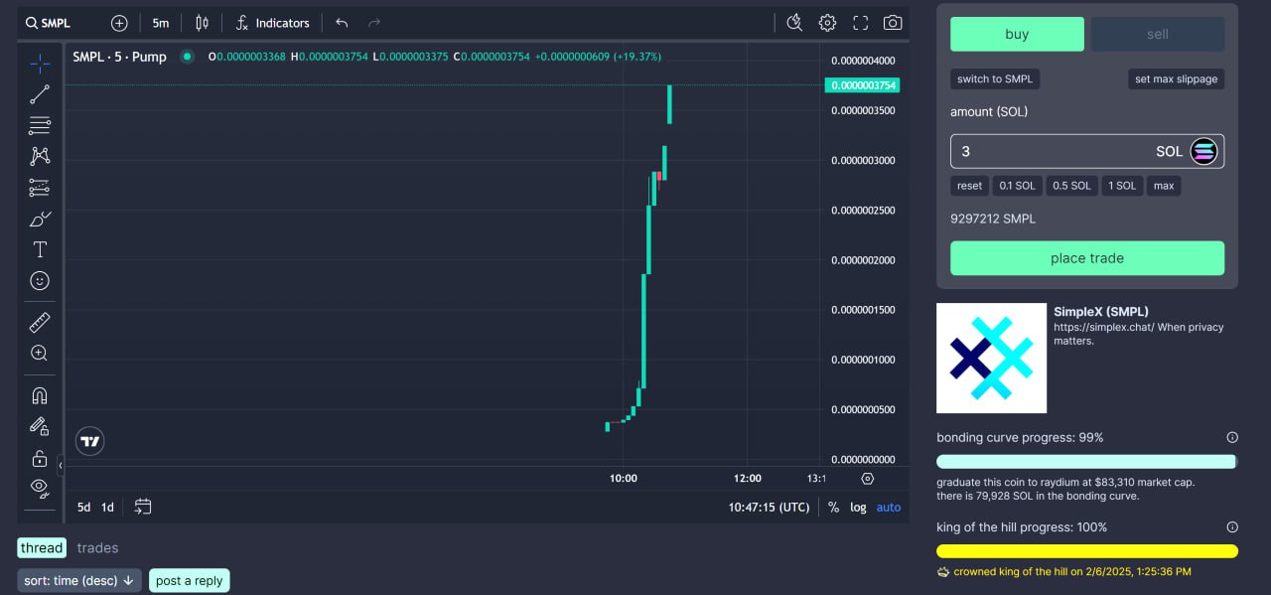Select the brush drawing tool
This screenshot has width=1271, height=595.
[40, 219]
